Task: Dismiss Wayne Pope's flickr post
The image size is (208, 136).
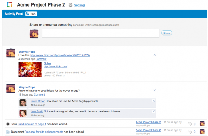Action: click(x=155, y=55)
